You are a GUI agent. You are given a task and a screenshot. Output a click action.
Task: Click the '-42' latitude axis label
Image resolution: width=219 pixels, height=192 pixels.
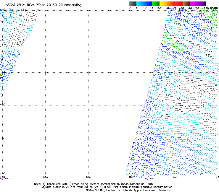click(x=3, y=40)
